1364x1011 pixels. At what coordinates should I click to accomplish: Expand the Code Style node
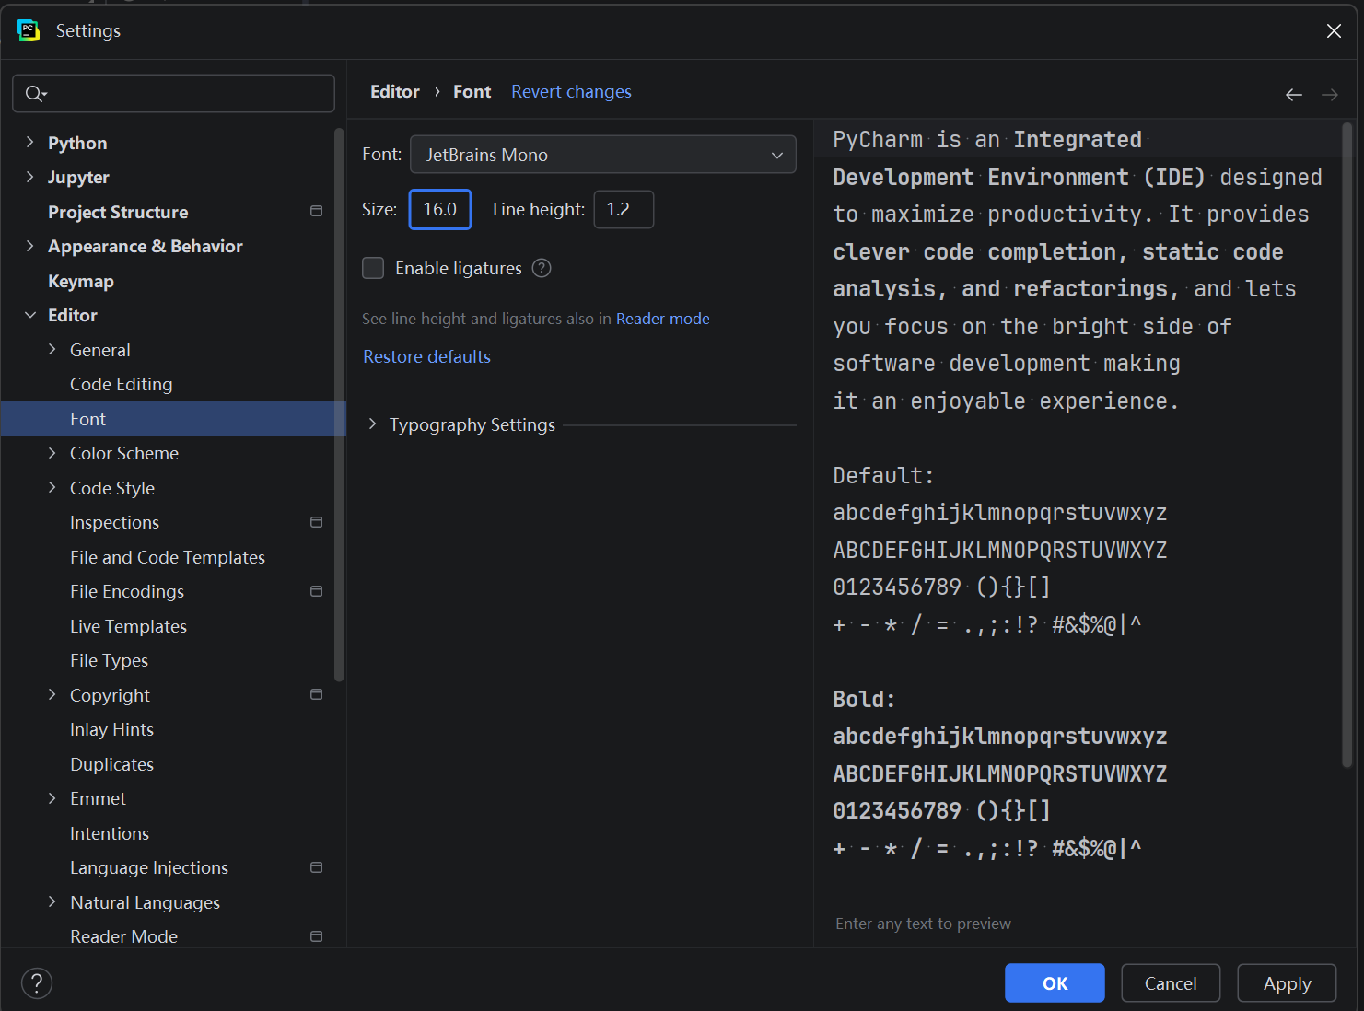click(x=52, y=487)
